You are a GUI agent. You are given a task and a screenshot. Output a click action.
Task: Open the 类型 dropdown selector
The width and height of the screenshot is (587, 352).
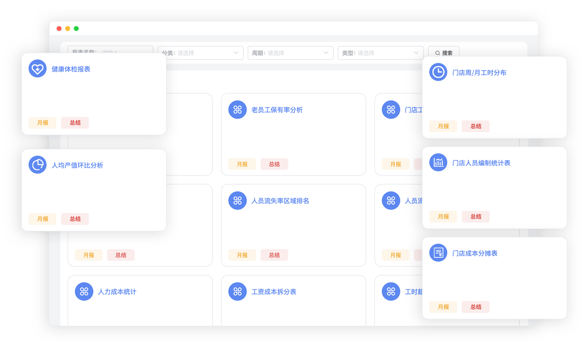(380, 53)
